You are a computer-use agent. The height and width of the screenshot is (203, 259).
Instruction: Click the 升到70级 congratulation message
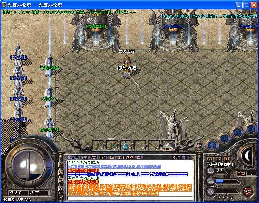coord(114,167)
